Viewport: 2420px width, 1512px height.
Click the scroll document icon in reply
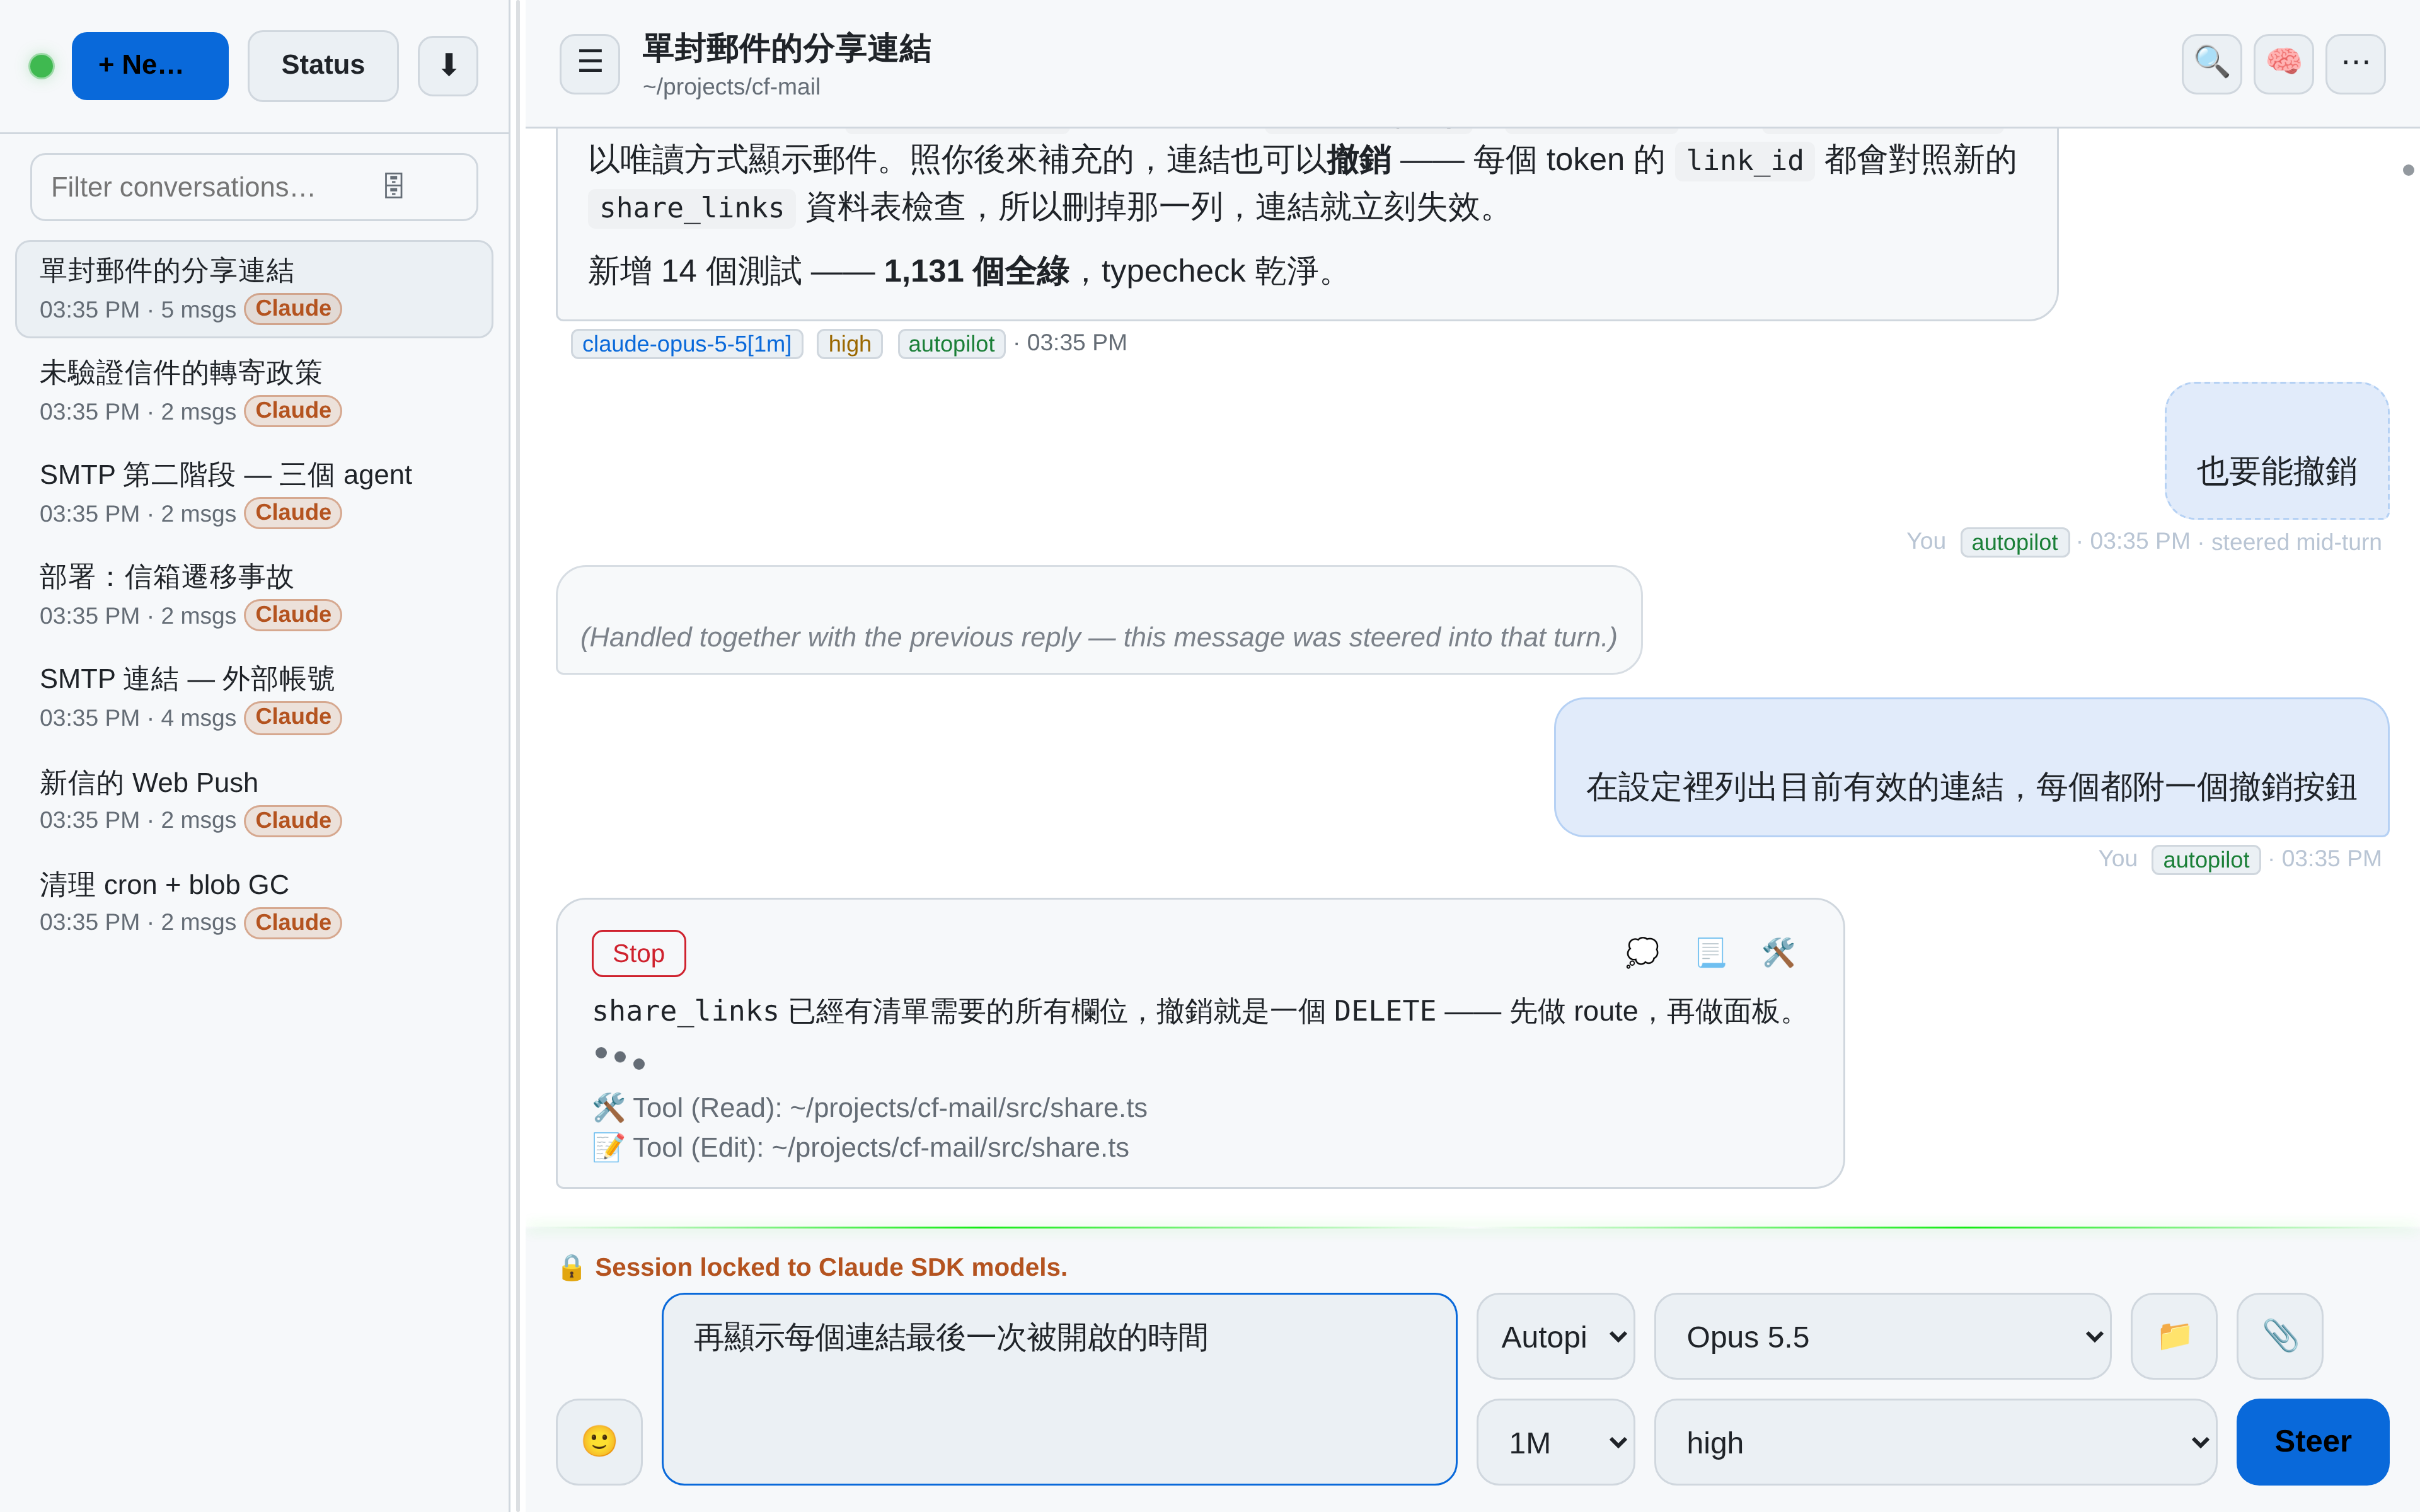click(1711, 952)
